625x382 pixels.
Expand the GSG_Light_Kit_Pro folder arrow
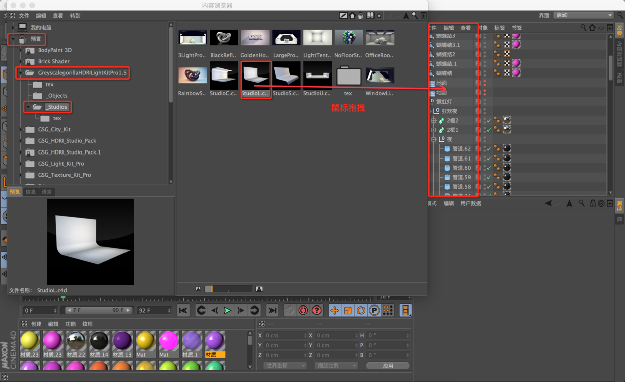pyautogui.click(x=21, y=164)
